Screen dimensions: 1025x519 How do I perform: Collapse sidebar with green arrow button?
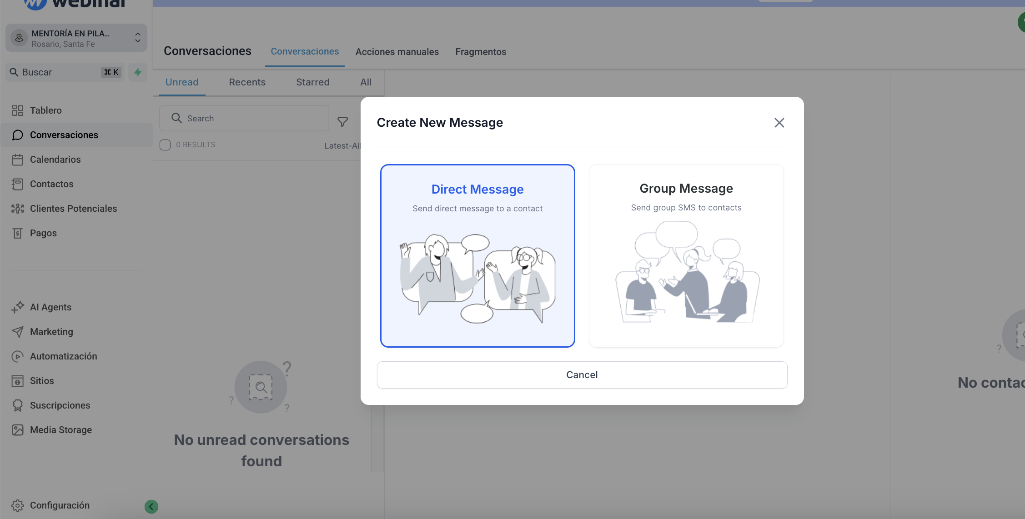click(x=151, y=506)
